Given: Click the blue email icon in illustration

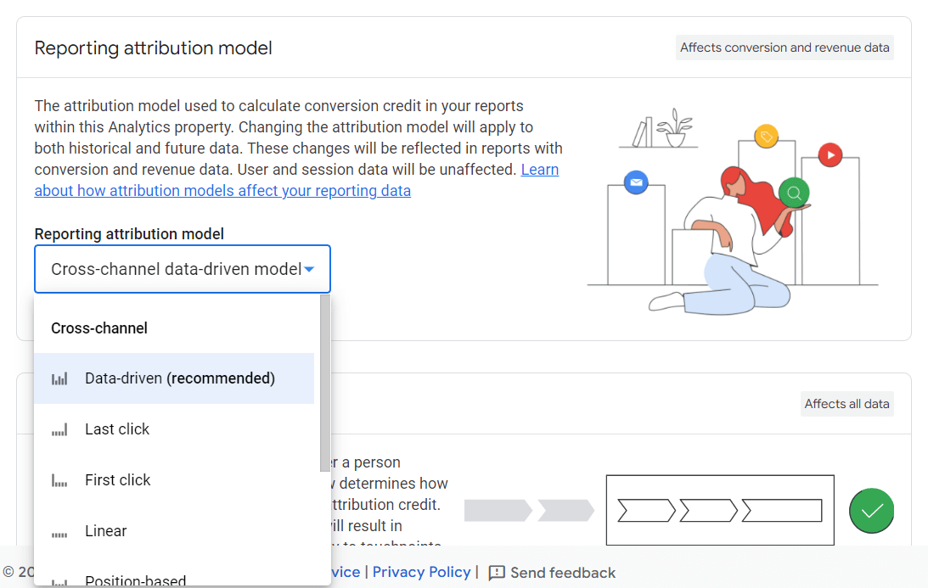Looking at the screenshot, I should [x=636, y=182].
